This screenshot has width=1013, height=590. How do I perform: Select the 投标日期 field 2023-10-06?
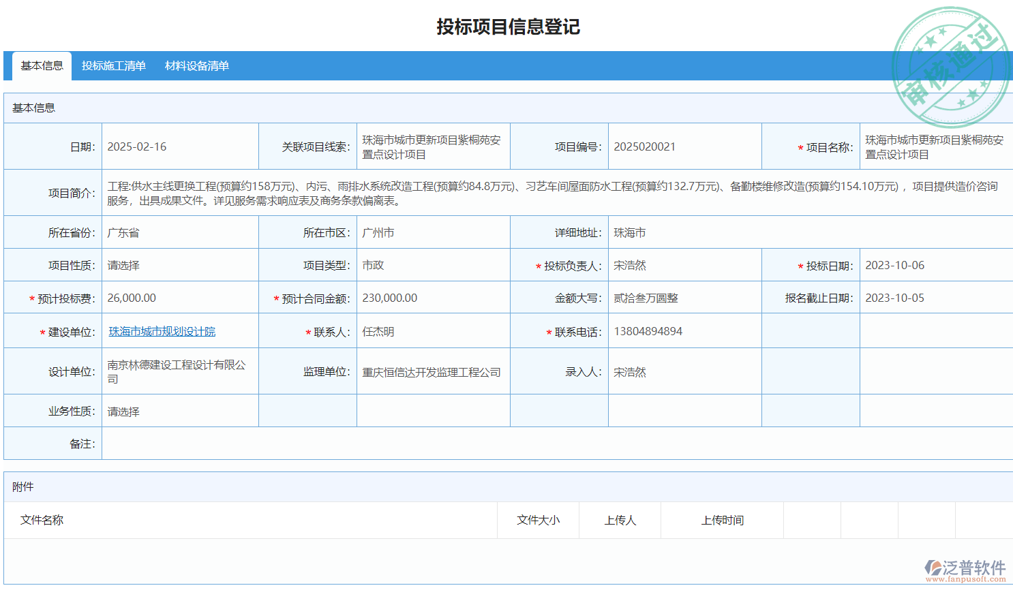(x=934, y=266)
